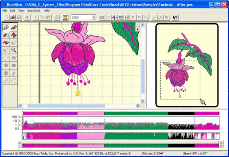229x157 pixels.
Task: Click the Stitches:012047 status bar entry
Action: (x=153, y=153)
